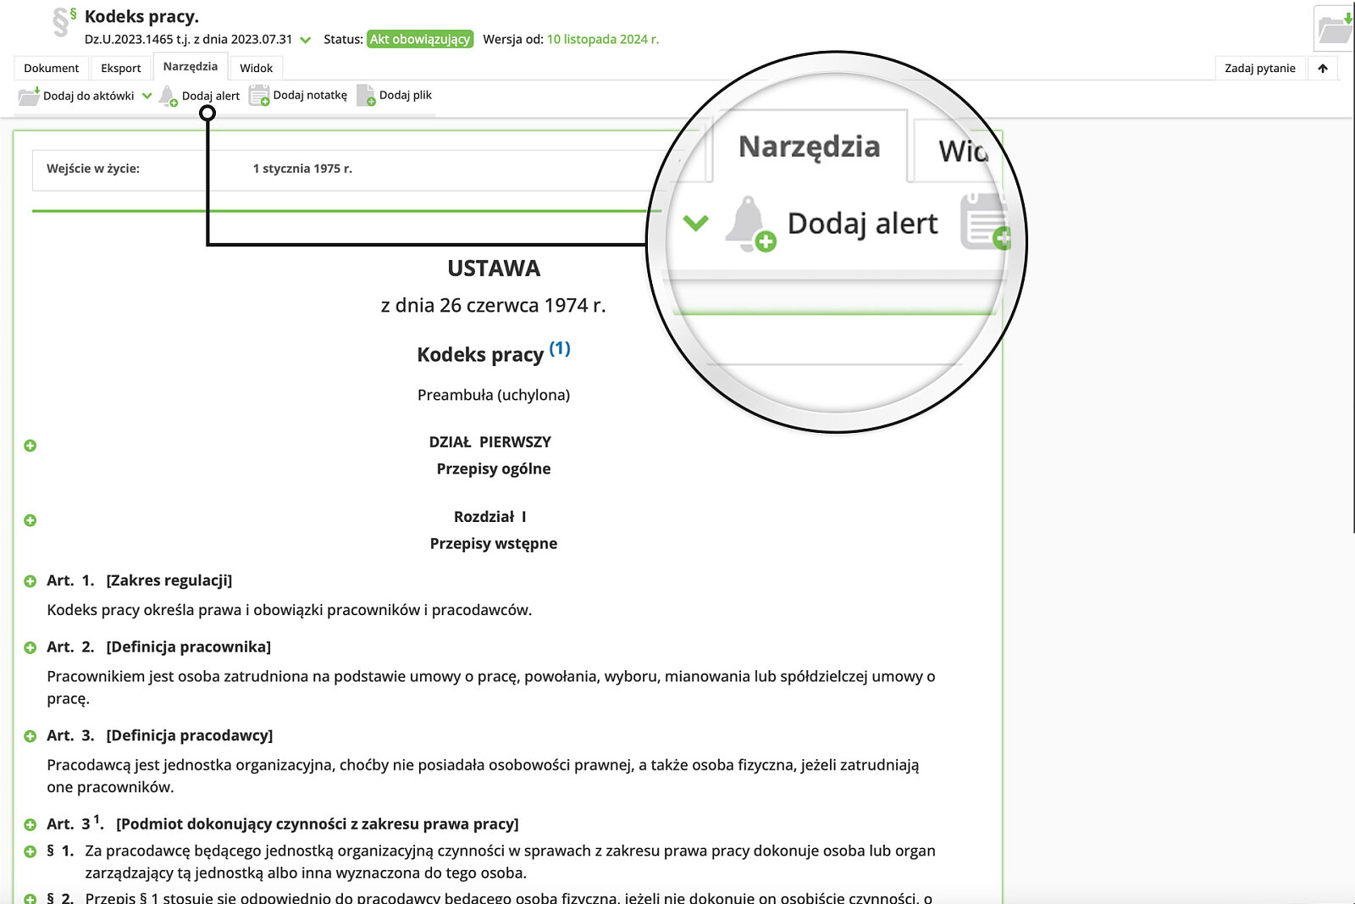1355x904 pixels.
Task: Click the green plus beside Art. 1.
Action: click(x=30, y=581)
